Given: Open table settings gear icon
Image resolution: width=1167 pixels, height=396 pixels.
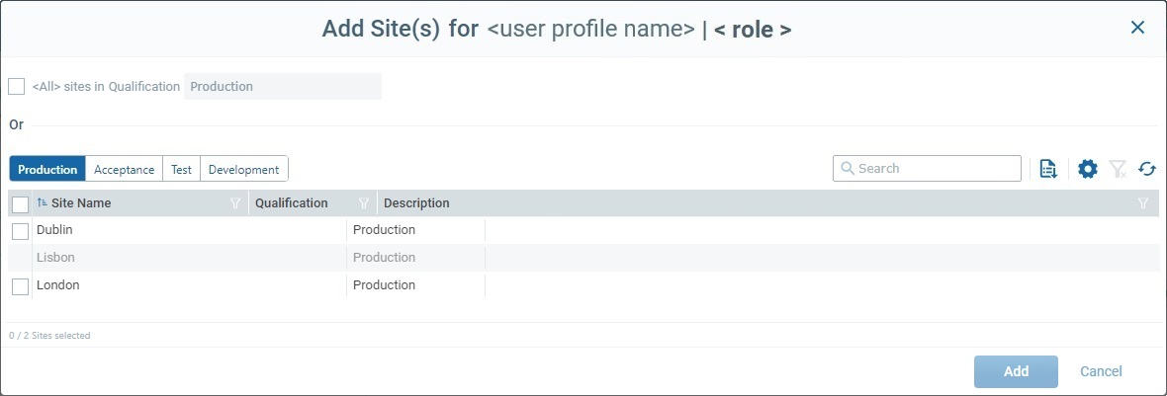Looking at the screenshot, I should pos(1088,169).
